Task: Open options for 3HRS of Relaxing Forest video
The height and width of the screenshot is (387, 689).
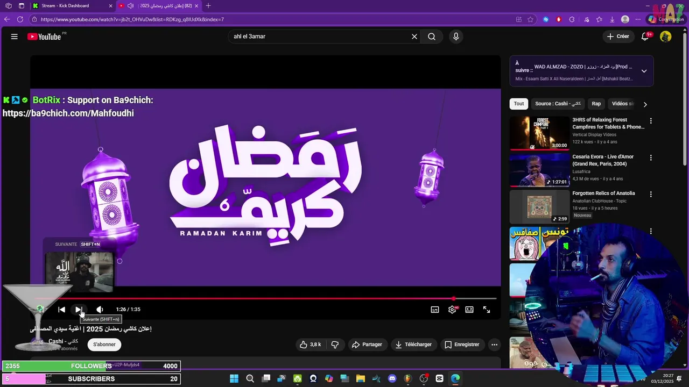Action: point(651,121)
